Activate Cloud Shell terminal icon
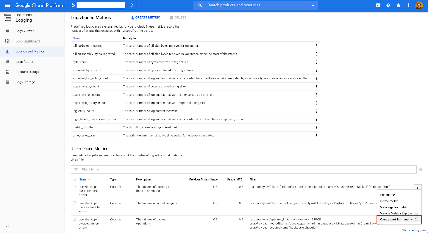428x233 pixels. point(378,5)
